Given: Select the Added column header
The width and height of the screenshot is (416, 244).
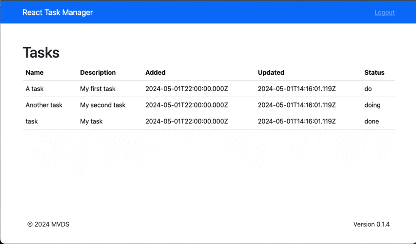Looking at the screenshot, I should pos(156,72).
